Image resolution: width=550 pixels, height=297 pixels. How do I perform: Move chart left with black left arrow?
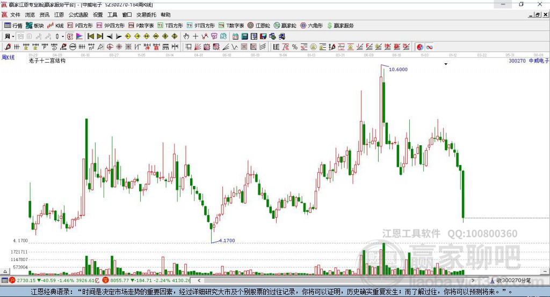click(x=110, y=36)
